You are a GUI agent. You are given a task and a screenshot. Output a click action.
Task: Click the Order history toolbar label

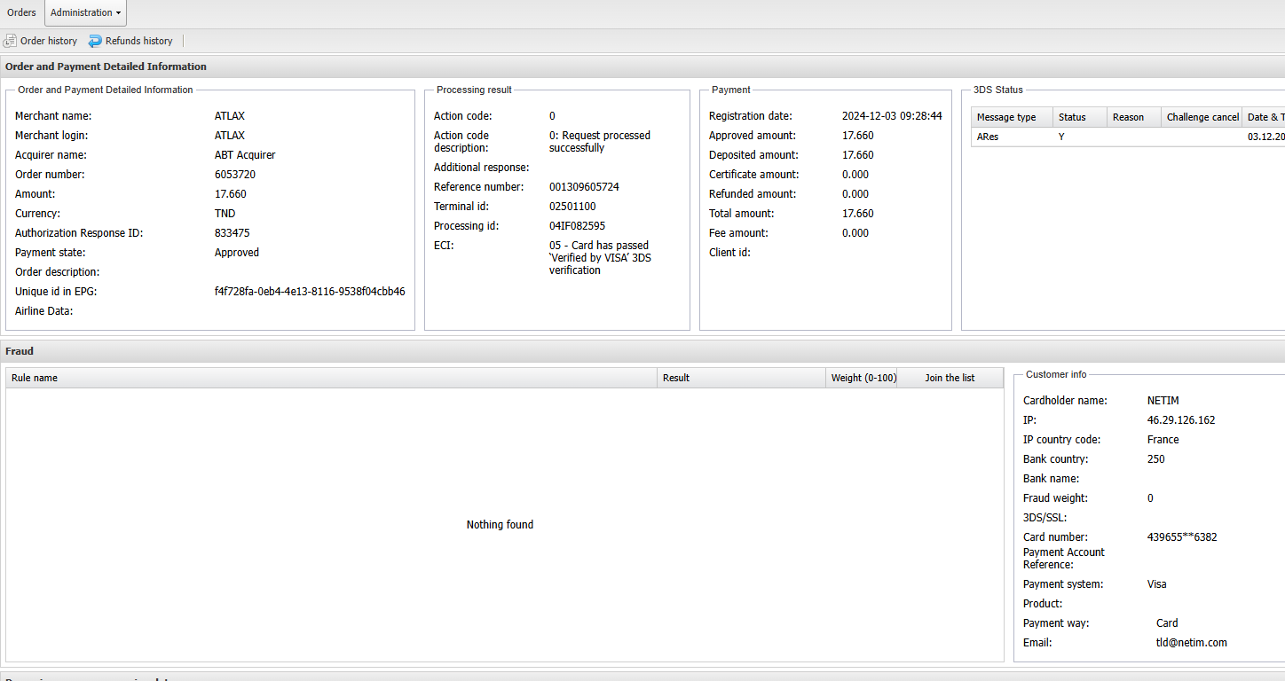pos(49,41)
